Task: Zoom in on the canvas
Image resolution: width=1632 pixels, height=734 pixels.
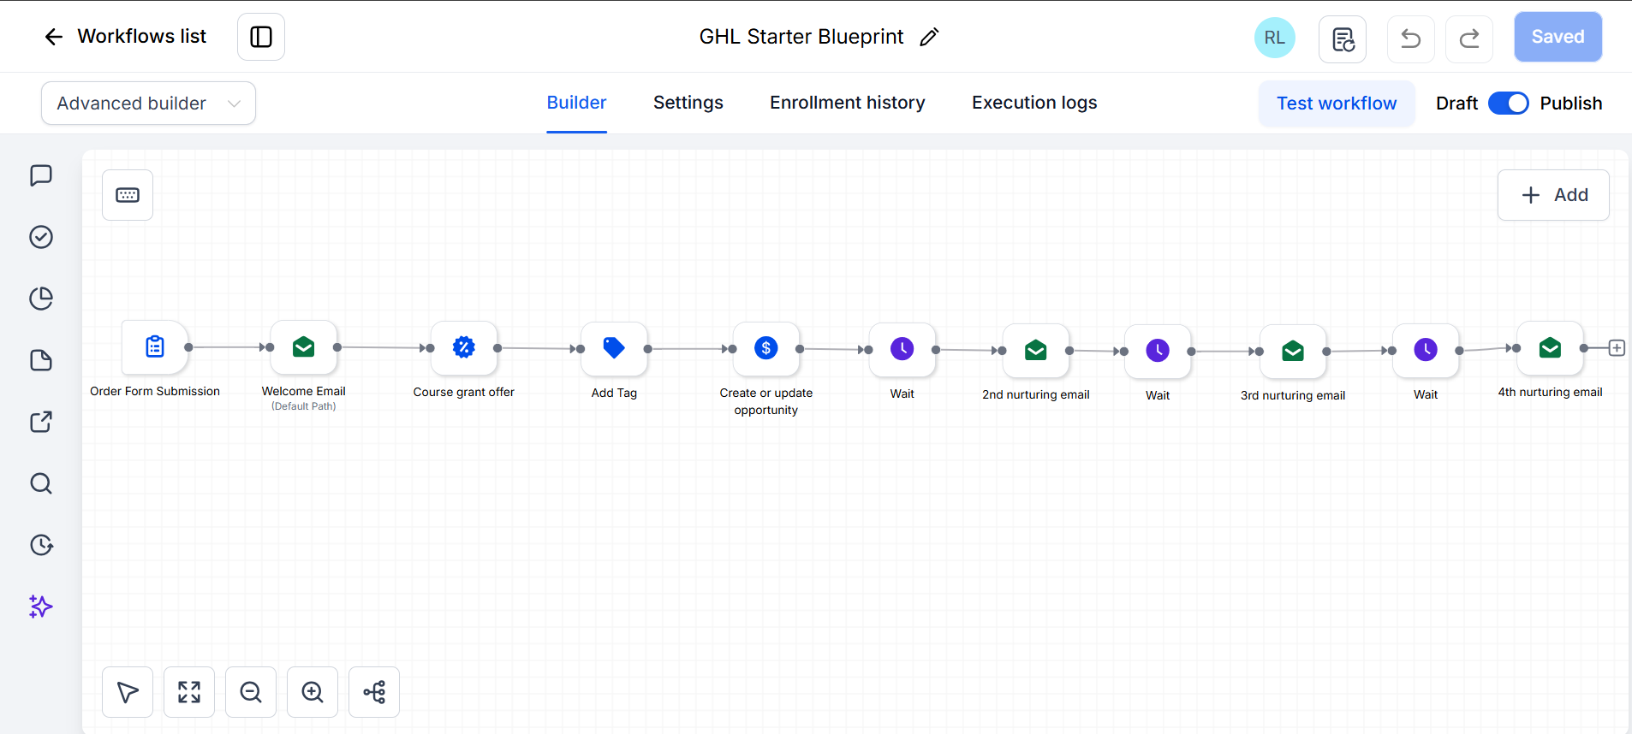Action: (313, 692)
